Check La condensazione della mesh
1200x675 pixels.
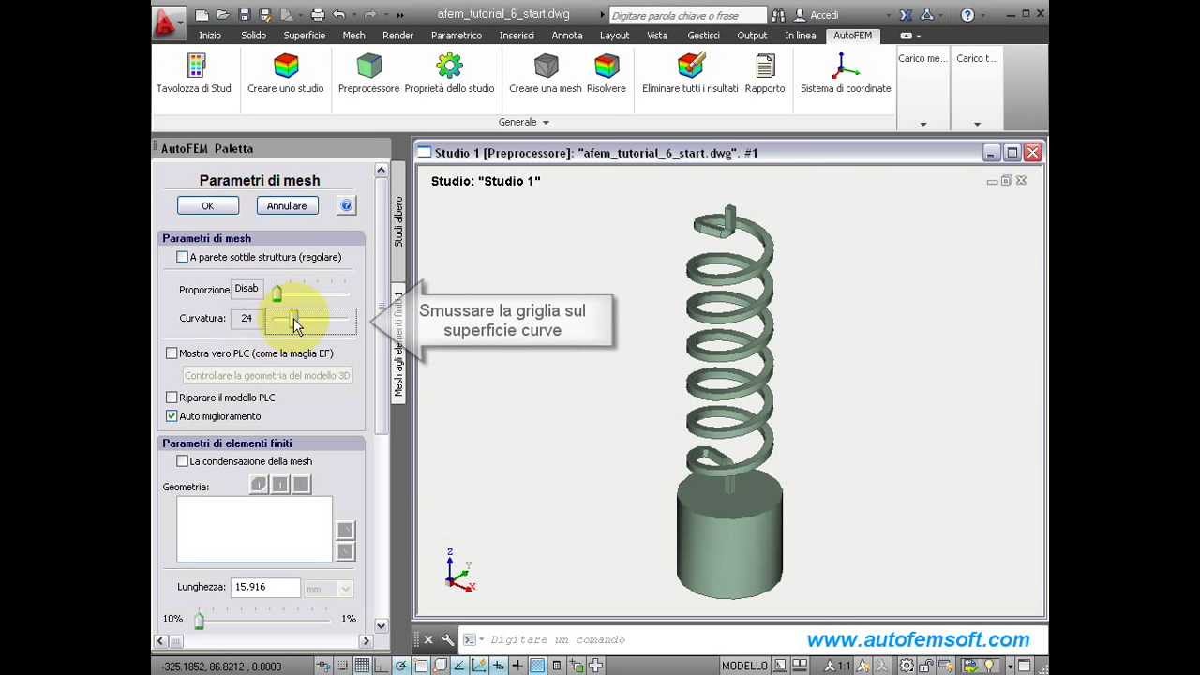(182, 461)
